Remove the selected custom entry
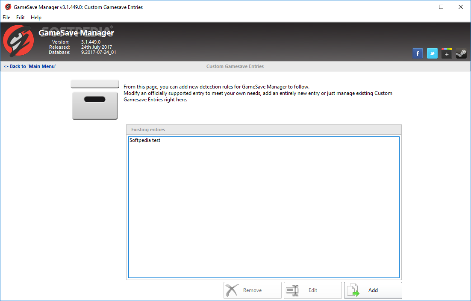471x301 pixels. coord(252,290)
